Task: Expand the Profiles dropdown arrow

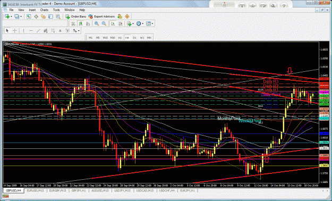Action: pyautogui.click(x=21, y=16)
